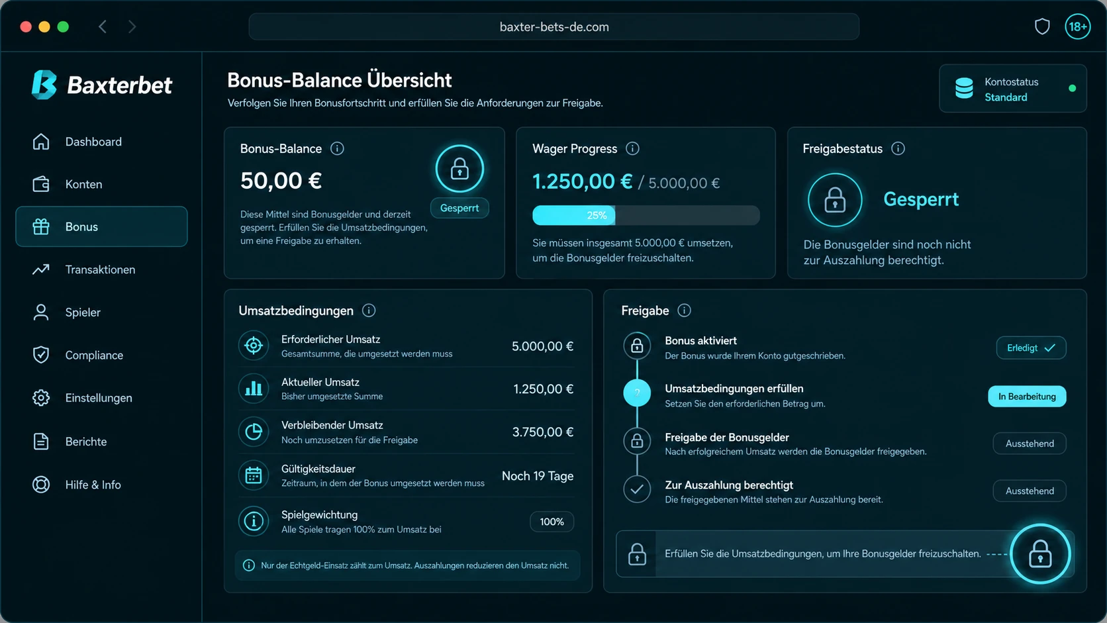Image resolution: width=1107 pixels, height=623 pixels.
Task: Focus the baxter-bets-de.com address bar
Action: (554, 26)
